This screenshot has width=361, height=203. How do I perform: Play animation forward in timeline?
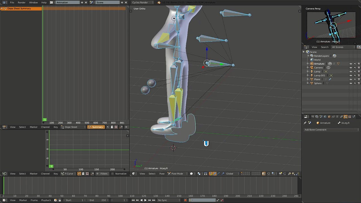pos(146,200)
